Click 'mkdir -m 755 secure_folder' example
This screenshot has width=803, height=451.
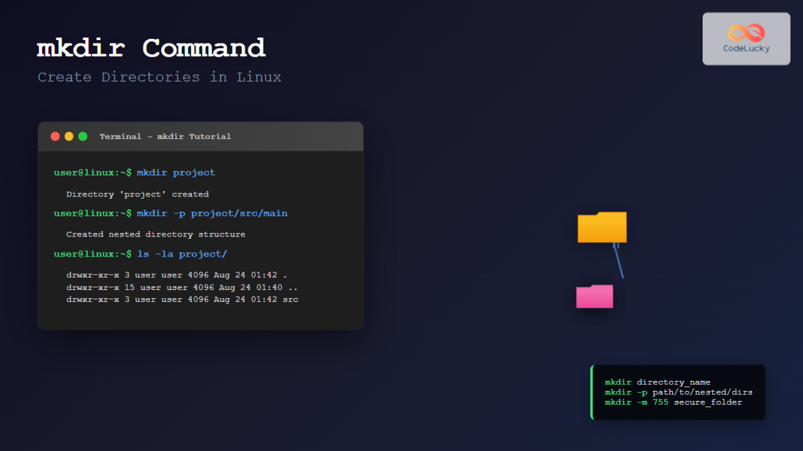click(673, 402)
